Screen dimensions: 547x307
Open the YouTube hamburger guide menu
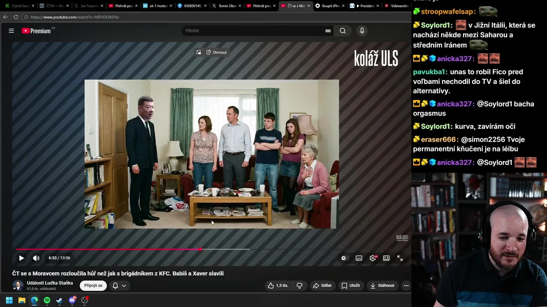tap(12, 31)
